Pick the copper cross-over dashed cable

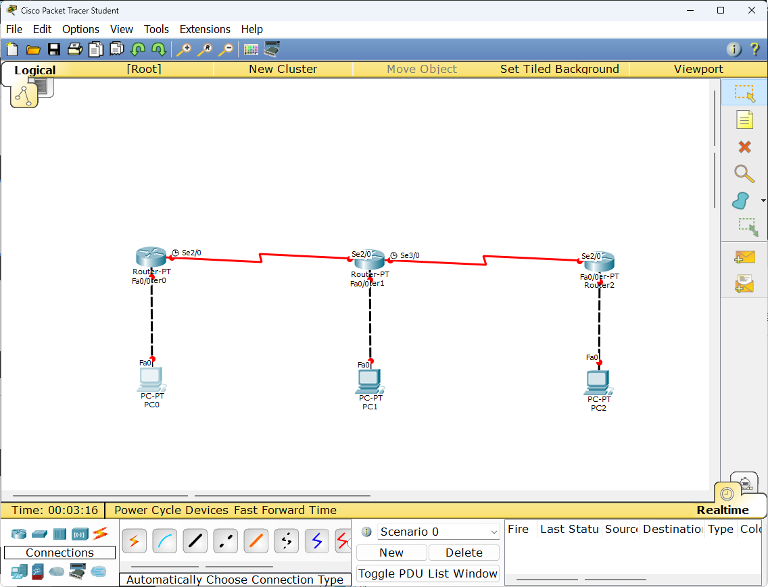coord(225,541)
